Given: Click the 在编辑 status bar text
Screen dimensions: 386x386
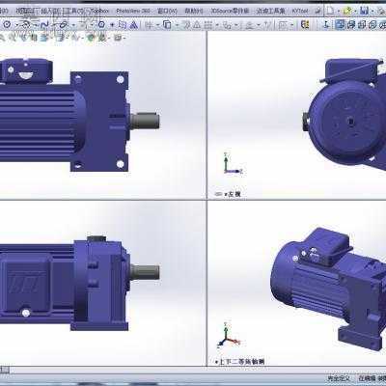Looking at the screenshot, I should 367,378.
